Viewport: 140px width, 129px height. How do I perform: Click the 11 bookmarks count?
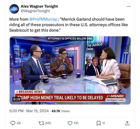point(103,123)
